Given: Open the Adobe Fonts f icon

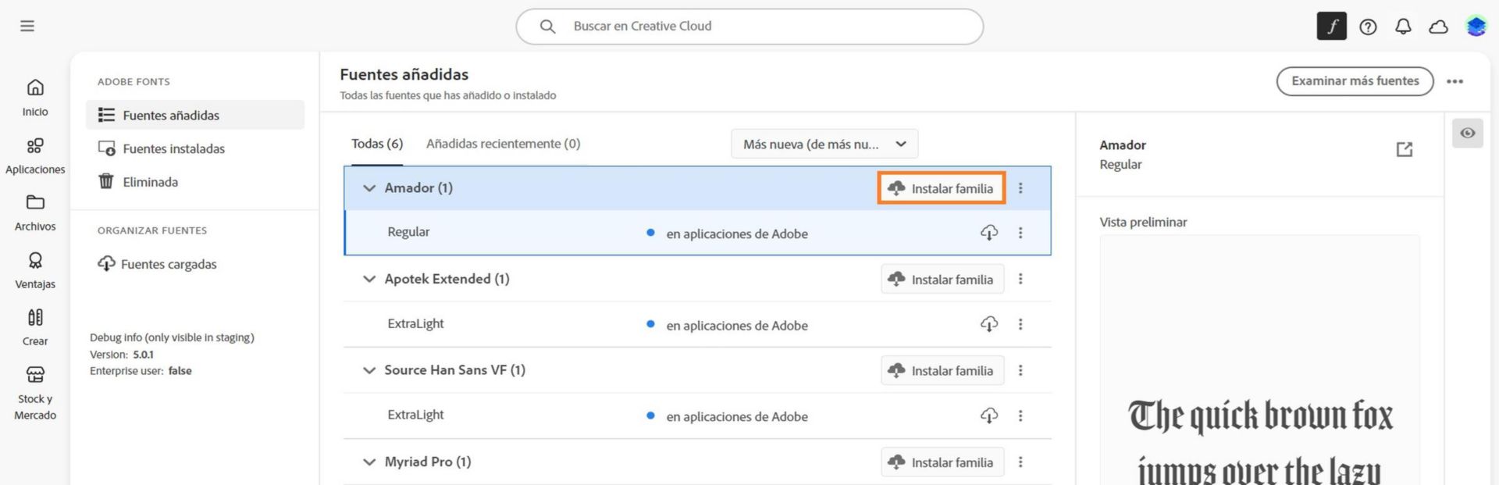Looking at the screenshot, I should tap(1332, 27).
